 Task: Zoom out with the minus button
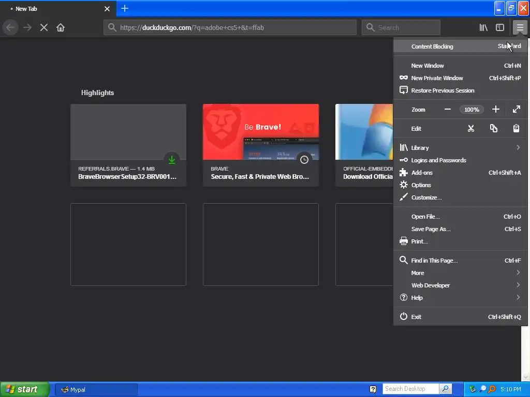448,110
